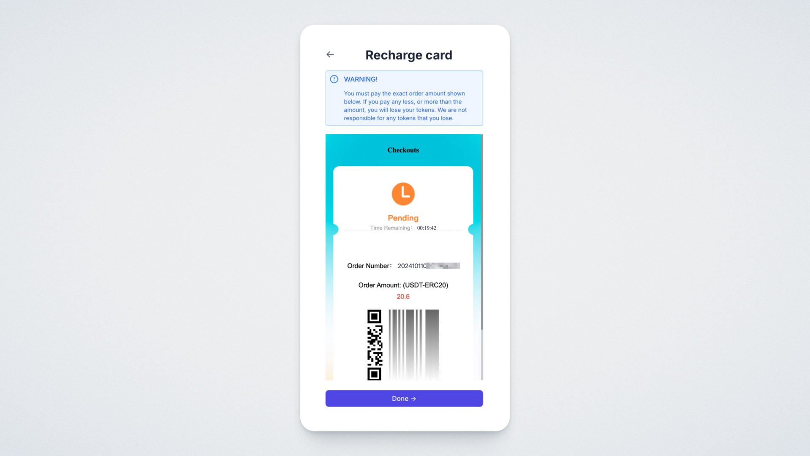This screenshot has height=456, width=810.
Task: Click the Order Amount (USDT-ERC20) label
Action: (403, 285)
